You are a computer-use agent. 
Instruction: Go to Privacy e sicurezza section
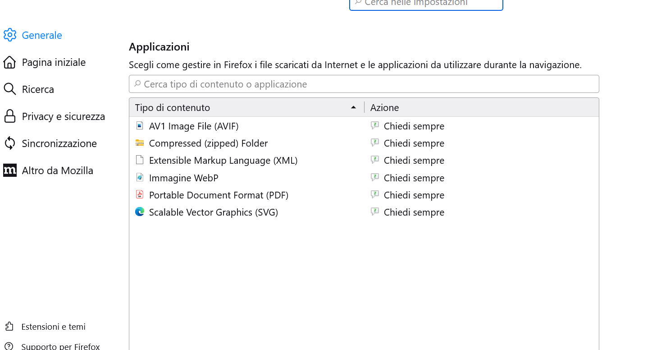64,116
